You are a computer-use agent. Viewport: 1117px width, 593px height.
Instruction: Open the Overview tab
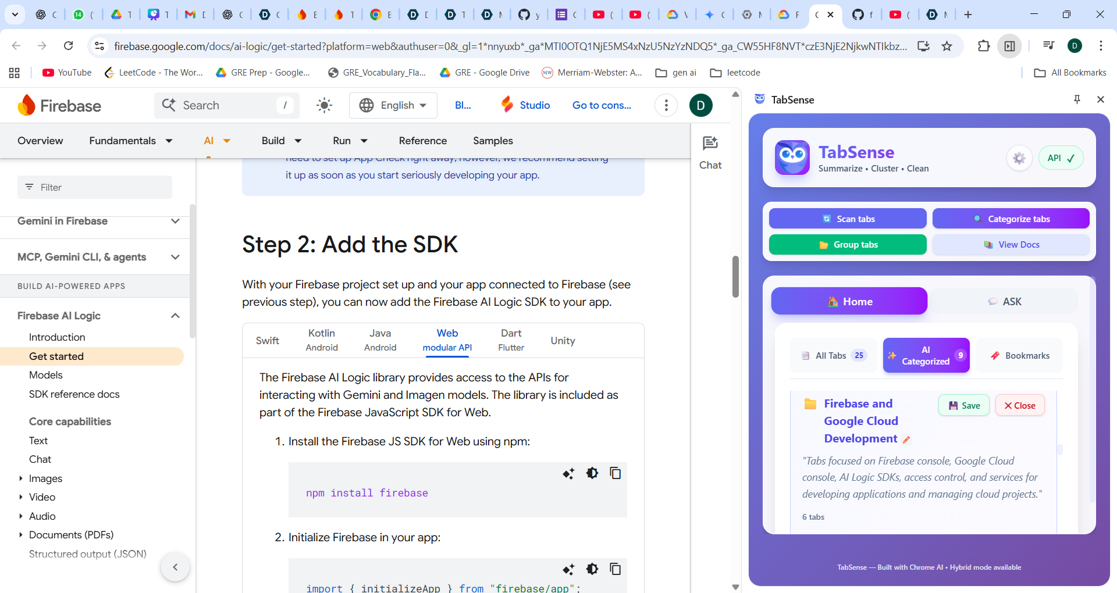coord(40,141)
